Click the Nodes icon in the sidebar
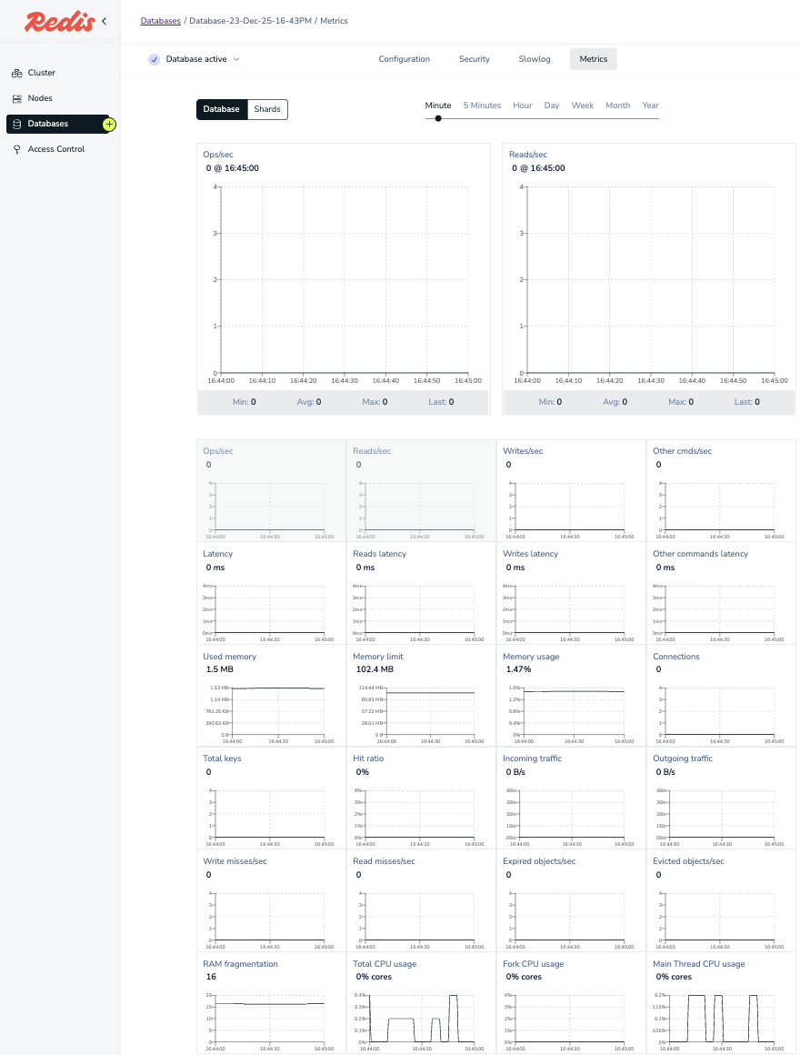This screenshot has height=1055, width=800. [16, 98]
